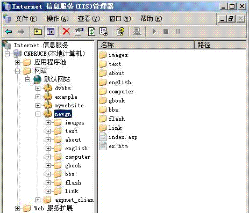Select gbook folder in the tree
The height and width of the screenshot is (213, 249).
[73, 166]
